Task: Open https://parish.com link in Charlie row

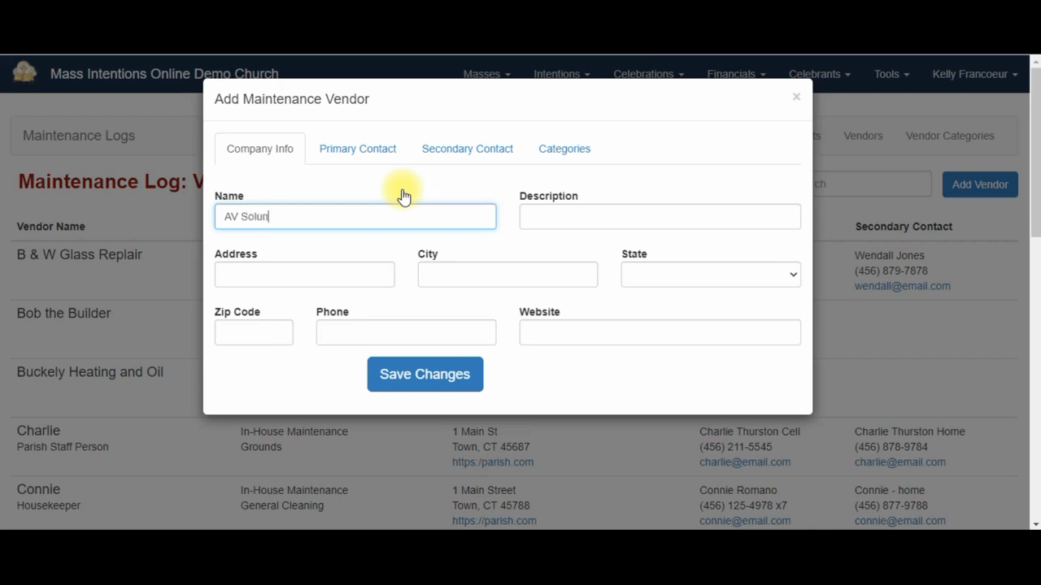Action: [x=493, y=462]
